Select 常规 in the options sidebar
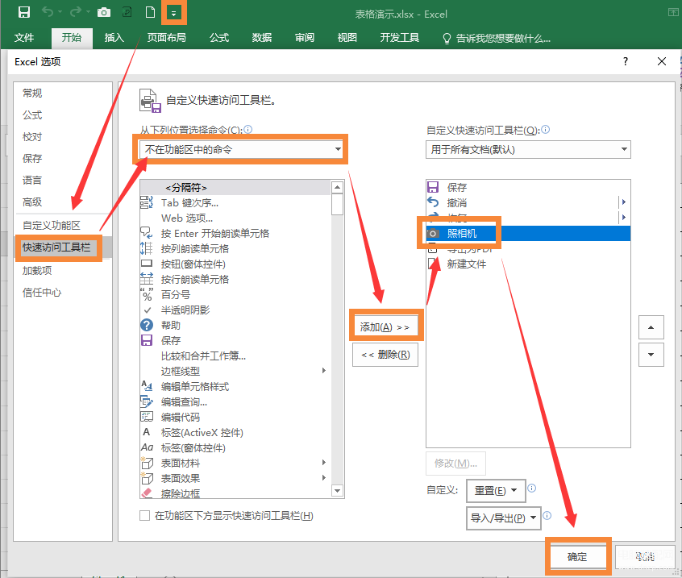This screenshot has width=682, height=578. pos(32,93)
